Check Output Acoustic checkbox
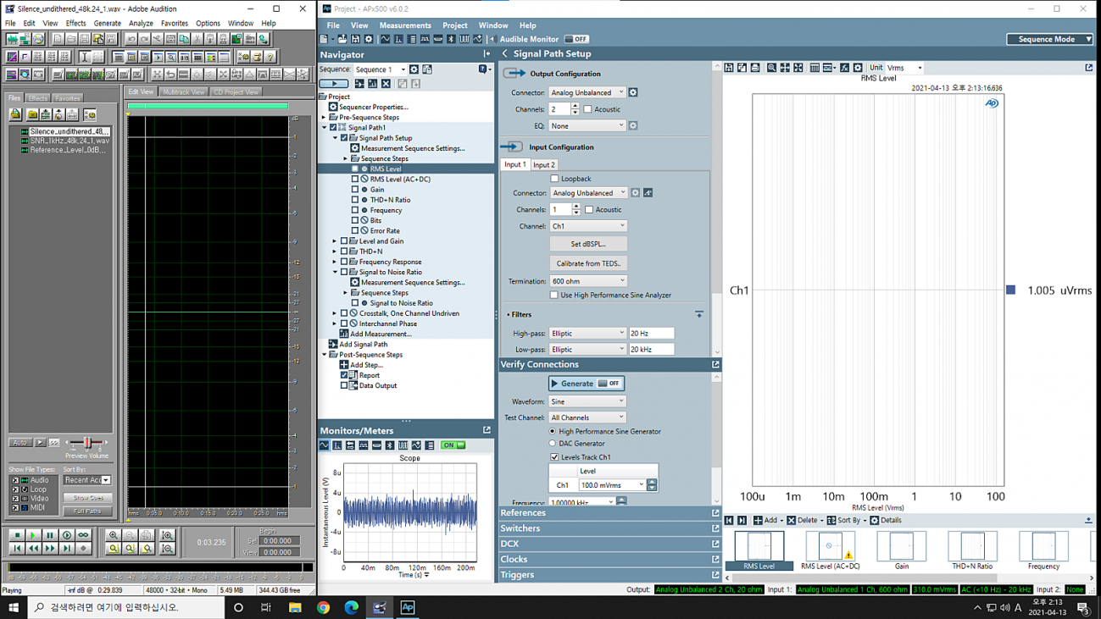Viewport: 1101px width, 619px height. [587, 109]
